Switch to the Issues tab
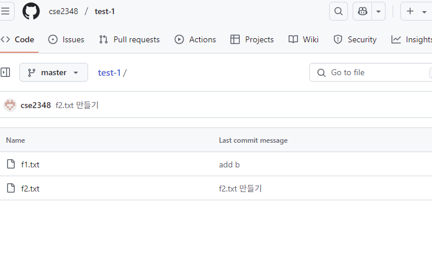The image size is (432, 269). tap(66, 39)
